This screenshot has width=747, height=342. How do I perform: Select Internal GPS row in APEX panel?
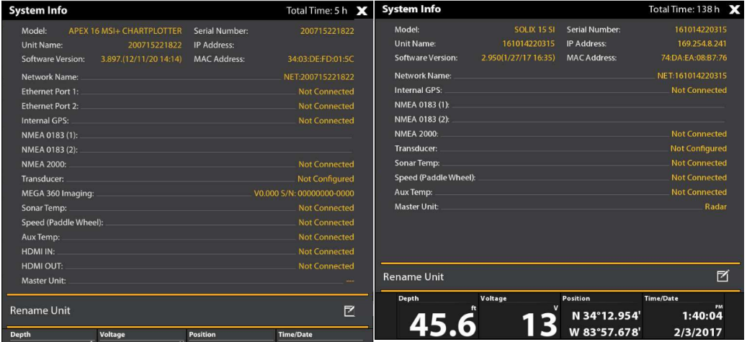click(188, 121)
